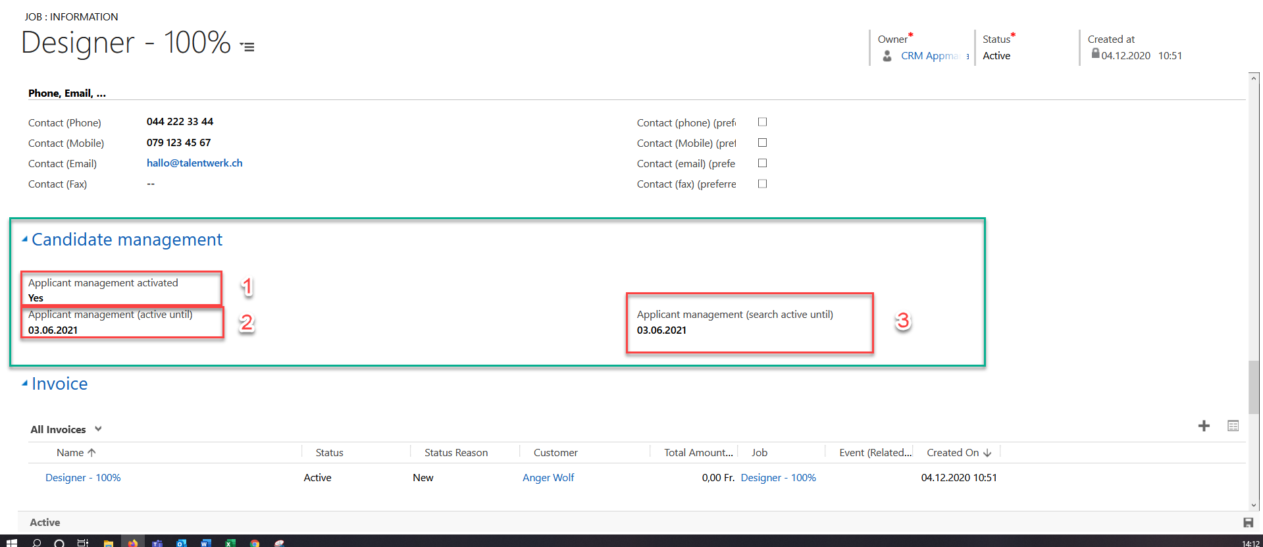Tick the Contact (phone) preferred checkbox
Image resolution: width=1263 pixels, height=547 pixels.
pos(762,122)
